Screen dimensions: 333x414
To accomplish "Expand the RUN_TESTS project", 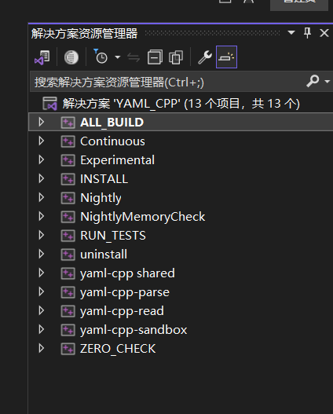I will coord(41,235).
